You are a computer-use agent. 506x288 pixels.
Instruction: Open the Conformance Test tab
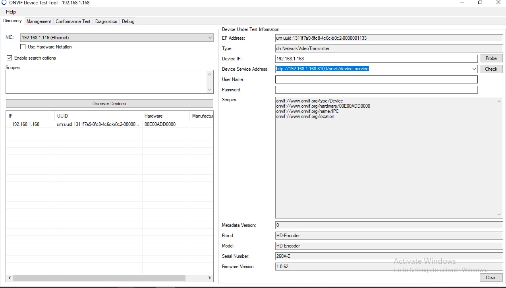coord(73,21)
